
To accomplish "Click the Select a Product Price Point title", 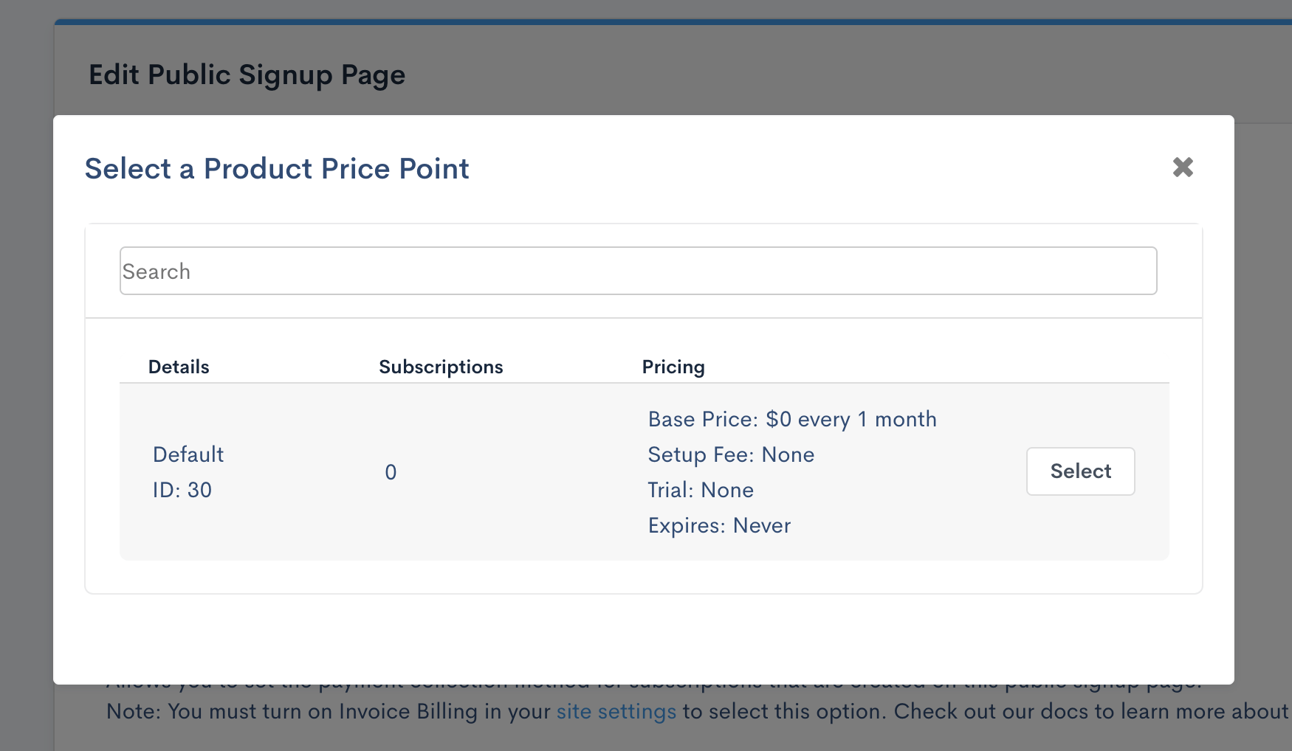I will (277, 169).
